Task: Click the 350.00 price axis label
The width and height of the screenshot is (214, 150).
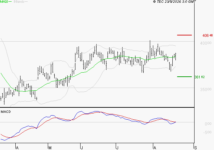Action: [206, 89]
